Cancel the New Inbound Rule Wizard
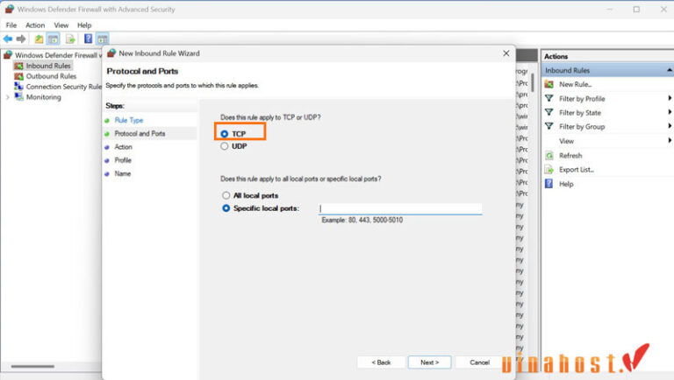This screenshot has width=674, height=380. (x=479, y=362)
